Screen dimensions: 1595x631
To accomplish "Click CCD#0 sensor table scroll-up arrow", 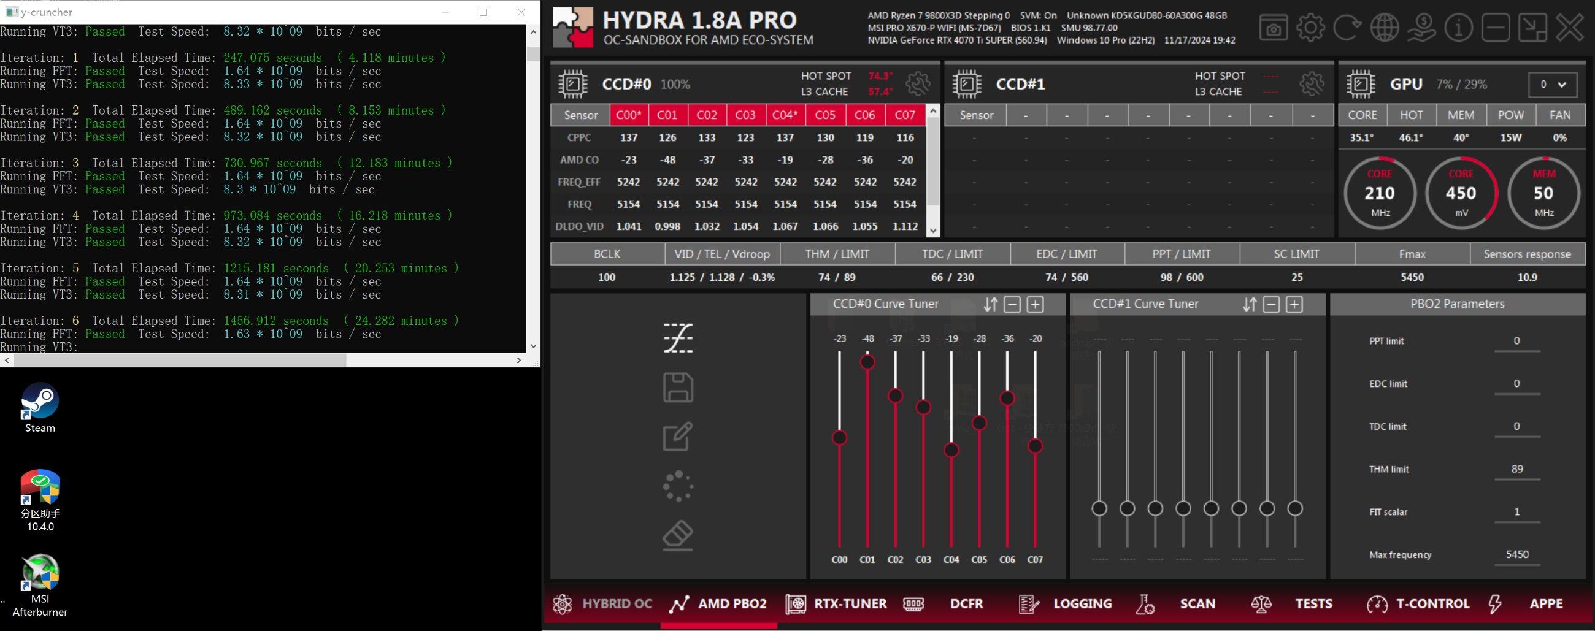I will click(933, 111).
